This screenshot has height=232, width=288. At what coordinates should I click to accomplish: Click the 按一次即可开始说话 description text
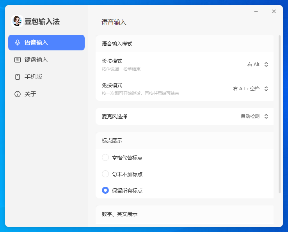(140, 94)
